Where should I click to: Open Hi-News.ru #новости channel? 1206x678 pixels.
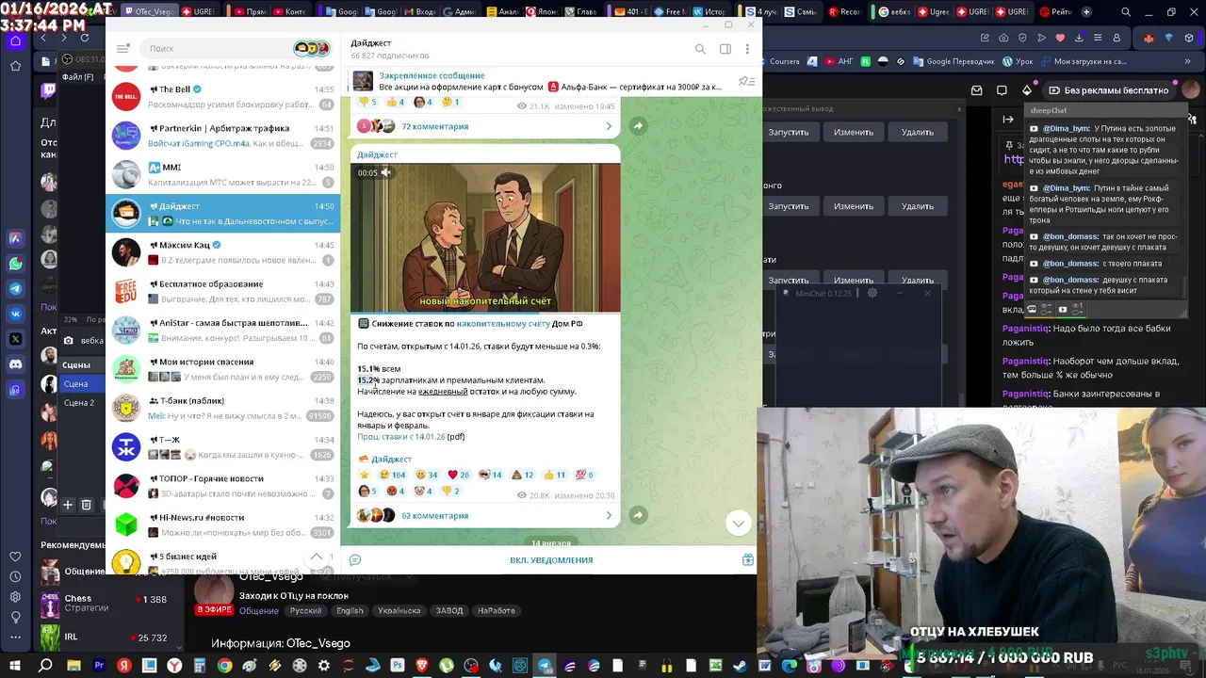pos(222,525)
